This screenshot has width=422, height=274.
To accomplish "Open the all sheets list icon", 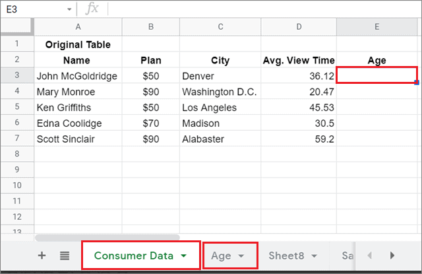I will coord(64,256).
